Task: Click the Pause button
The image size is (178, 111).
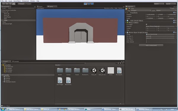Action: [89, 4]
